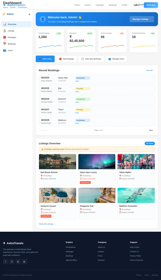Screen dimensions: 161x280
Task: Click the 12 Active badge
Action: click(x=150, y=143)
